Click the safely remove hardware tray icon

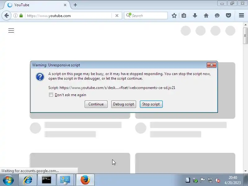(195, 180)
